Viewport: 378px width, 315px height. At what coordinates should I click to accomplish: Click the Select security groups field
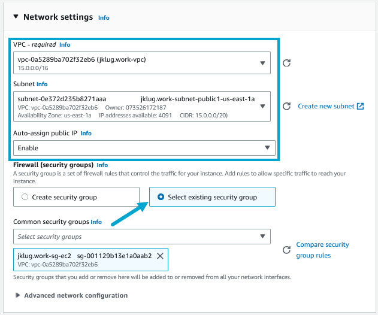138,237
